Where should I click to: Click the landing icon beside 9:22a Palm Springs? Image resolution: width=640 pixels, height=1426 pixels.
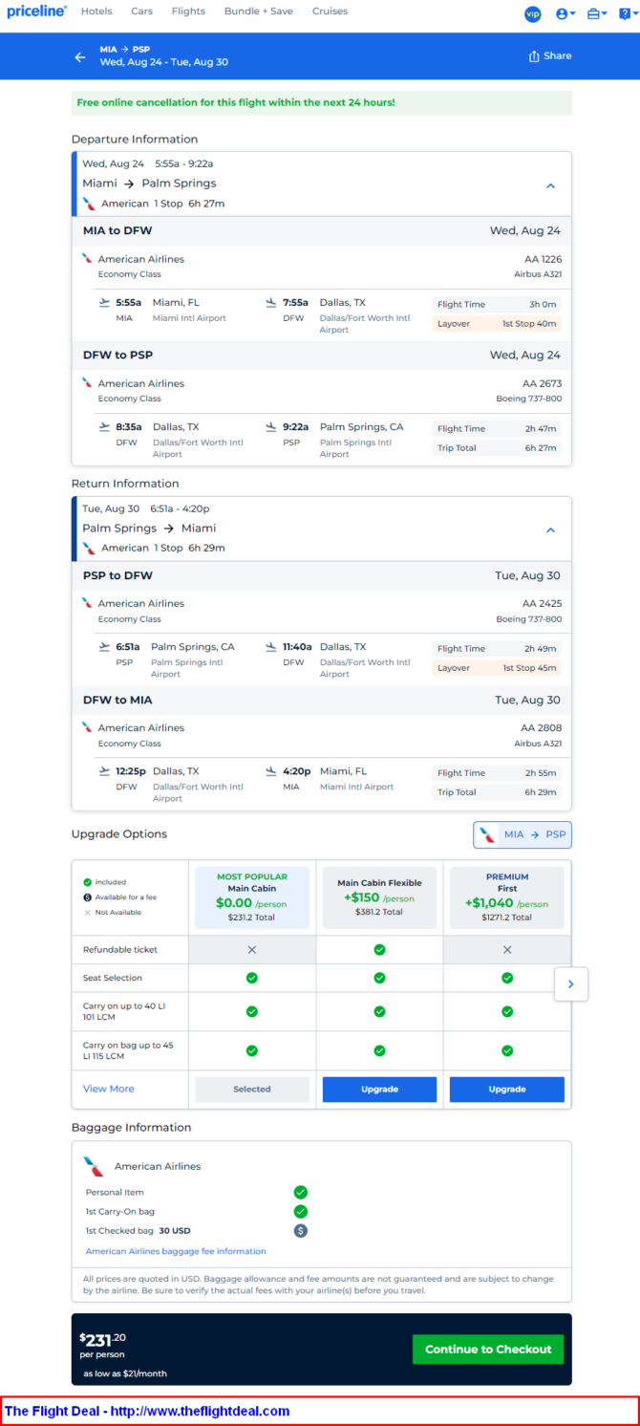271,427
